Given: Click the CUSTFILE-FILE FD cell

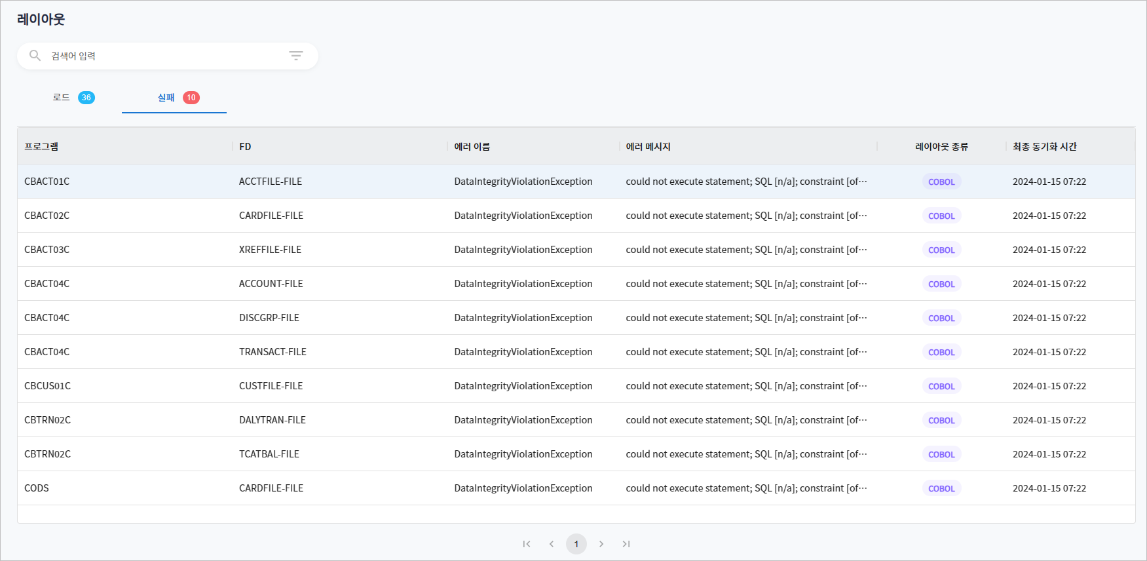Looking at the screenshot, I should [271, 386].
